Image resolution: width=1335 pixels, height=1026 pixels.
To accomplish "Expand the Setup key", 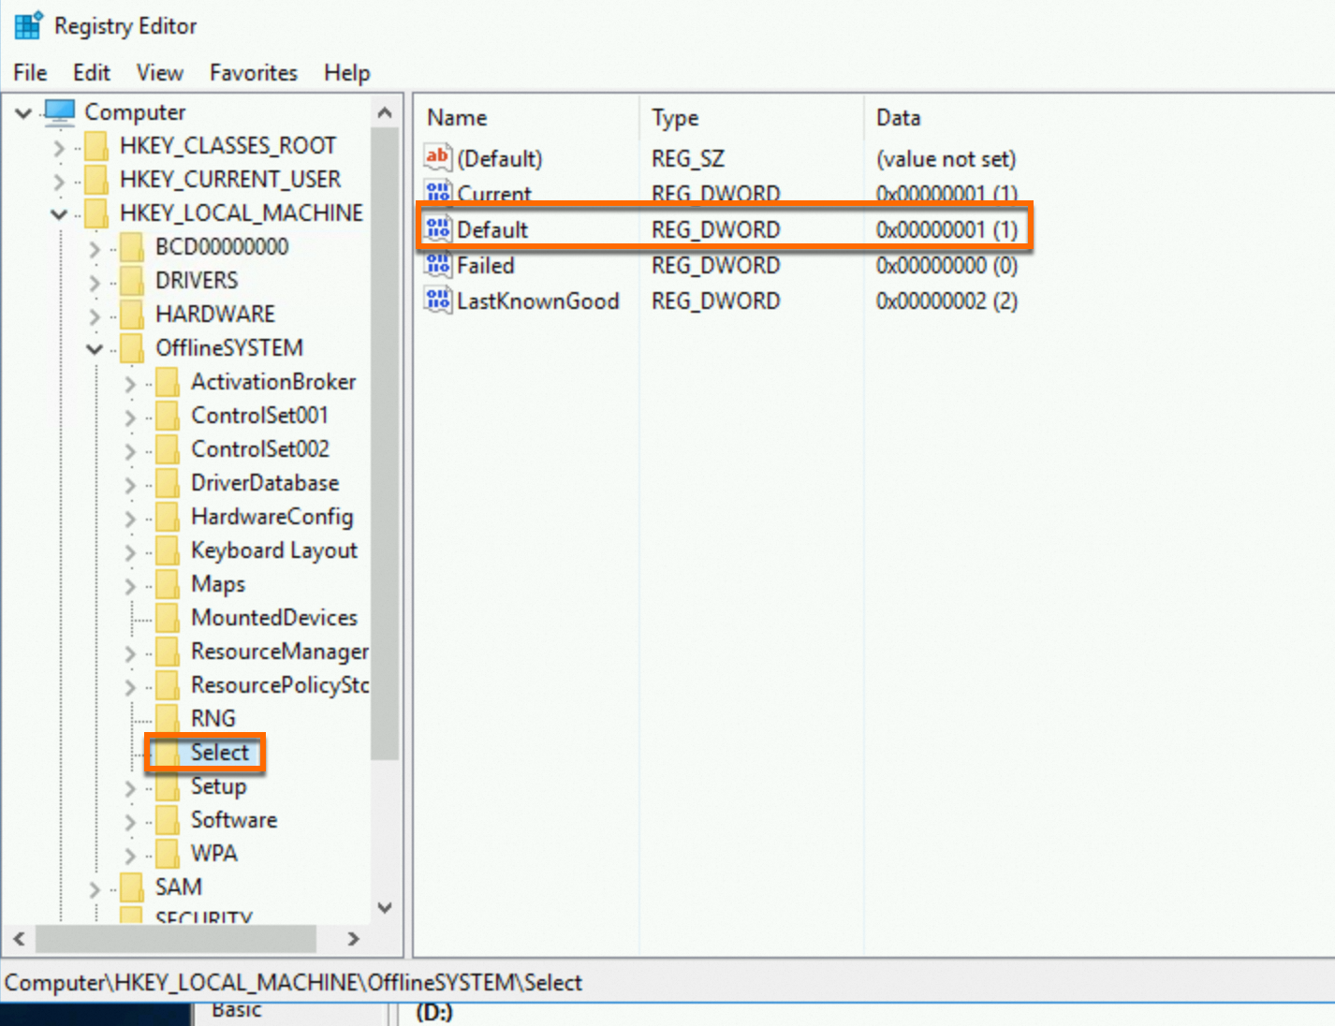I will point(130,788).
